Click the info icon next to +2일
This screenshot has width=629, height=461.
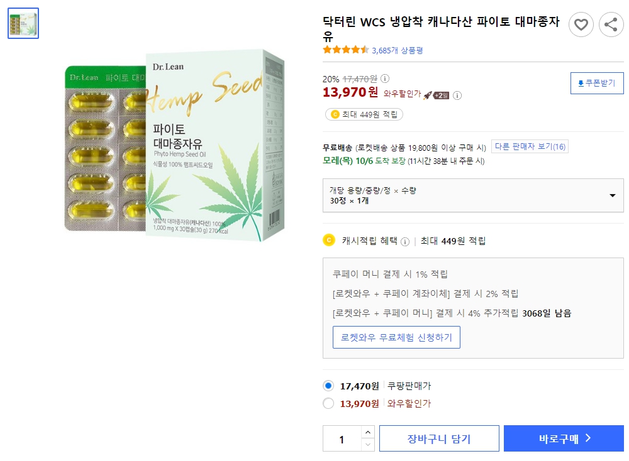point(457,94)
